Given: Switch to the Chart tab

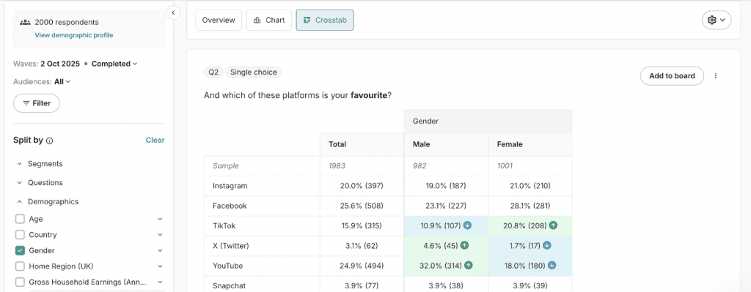Looking at the screenshot, I should pyautogui.click(x=268, y=20).
